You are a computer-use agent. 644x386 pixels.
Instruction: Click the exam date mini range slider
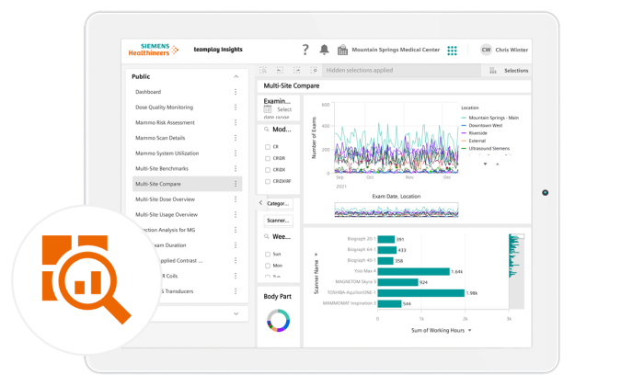point(396,210)
